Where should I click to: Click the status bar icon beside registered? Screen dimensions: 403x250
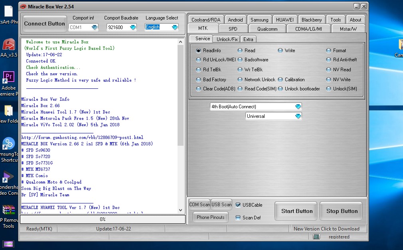[x=316, y=237]
